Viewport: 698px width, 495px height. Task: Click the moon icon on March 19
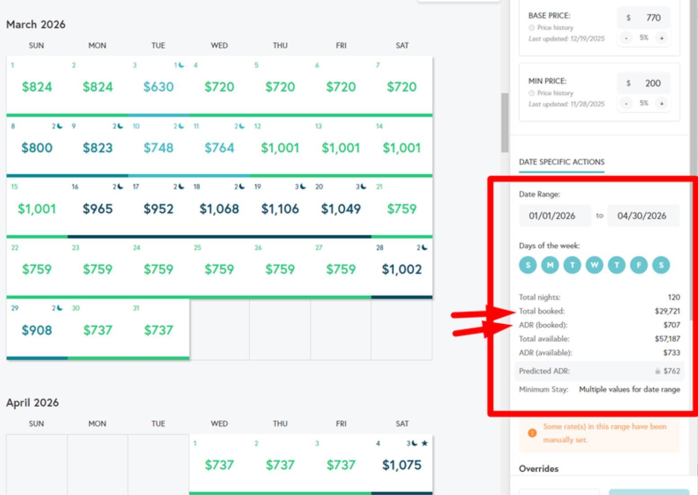coord(303,187)
